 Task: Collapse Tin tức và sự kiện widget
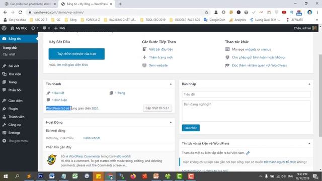(309, 143)
